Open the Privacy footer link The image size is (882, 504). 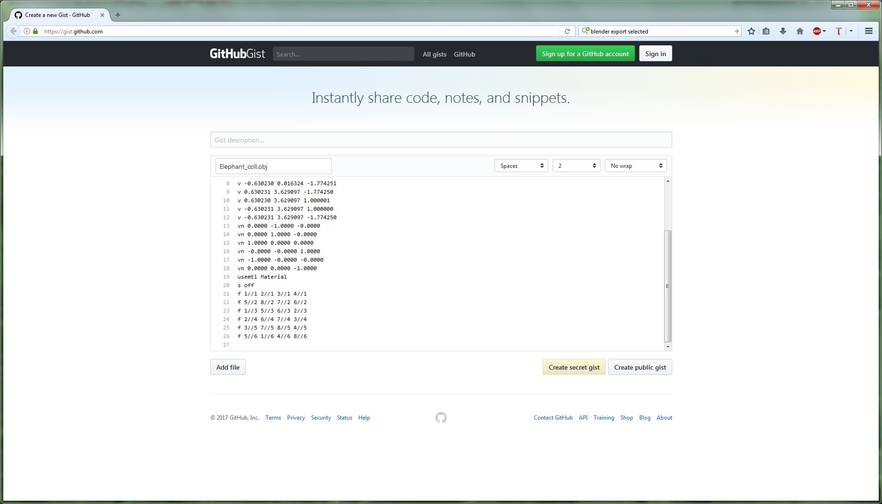[x=296, y=418]
